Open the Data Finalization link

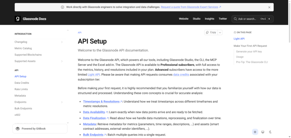95,118
